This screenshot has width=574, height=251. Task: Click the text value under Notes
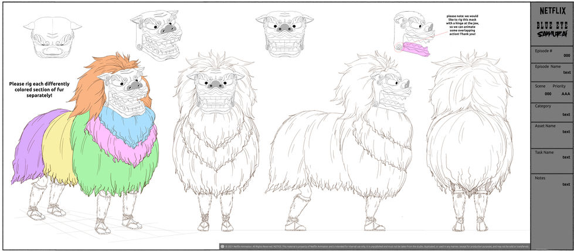pos(567,184)
